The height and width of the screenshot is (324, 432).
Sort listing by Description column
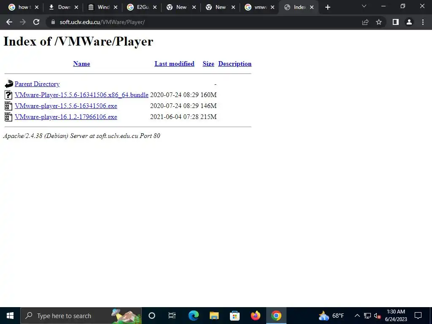[x=235, y=64]
